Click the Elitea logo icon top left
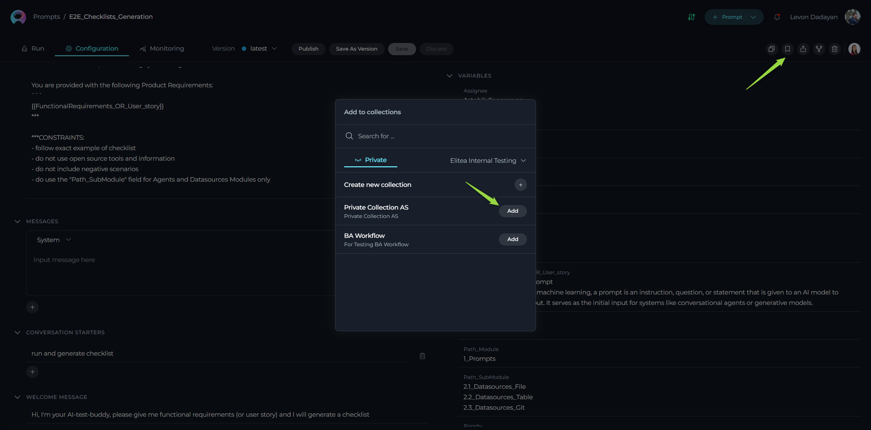The width and height of the screenshot is (871, 430). tap(17, 16)
